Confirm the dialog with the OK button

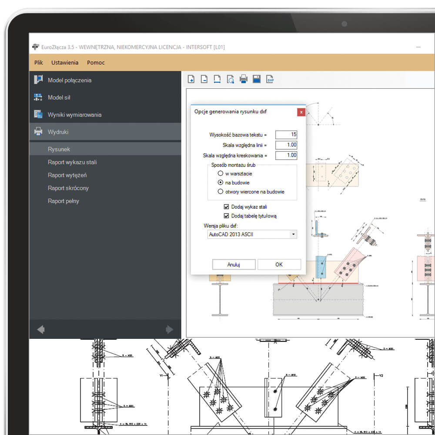(279, 264)
